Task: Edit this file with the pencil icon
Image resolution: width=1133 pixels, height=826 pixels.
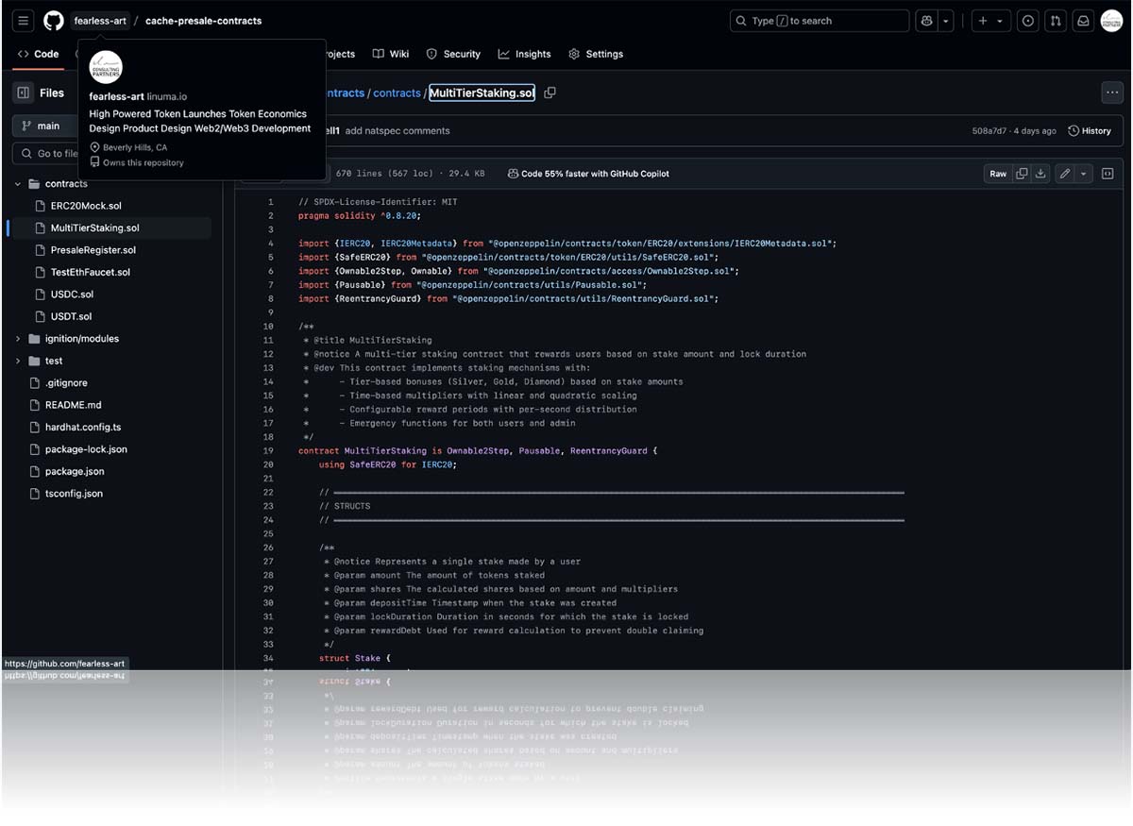Action: pyautogui.click(x=1065, y=174)
